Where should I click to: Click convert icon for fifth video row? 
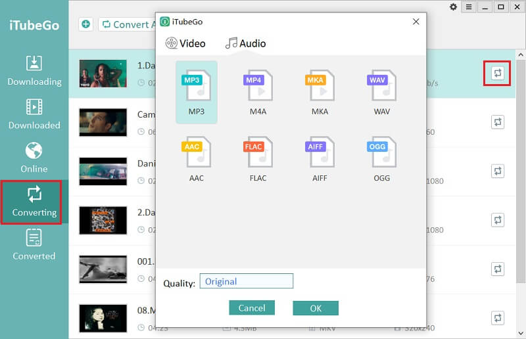[498, 269]
